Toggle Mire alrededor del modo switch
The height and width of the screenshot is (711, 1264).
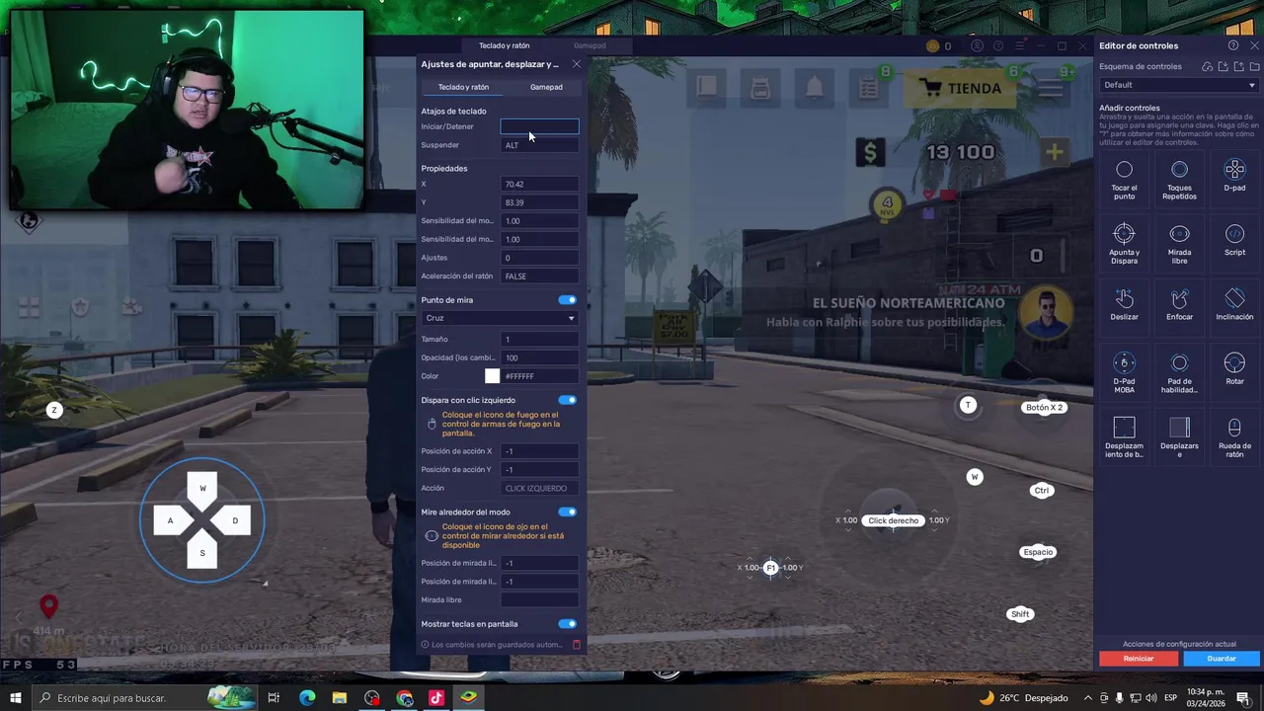point(567,512)
